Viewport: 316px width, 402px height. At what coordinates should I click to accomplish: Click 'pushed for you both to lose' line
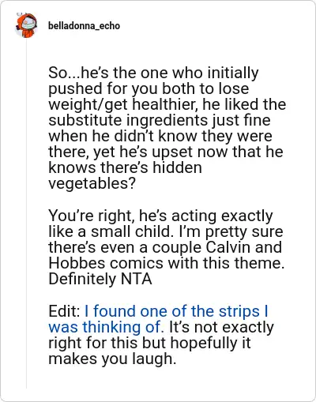pos(149,88)
